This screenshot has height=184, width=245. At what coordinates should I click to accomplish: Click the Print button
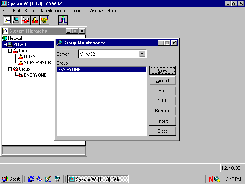coord(162,91)
